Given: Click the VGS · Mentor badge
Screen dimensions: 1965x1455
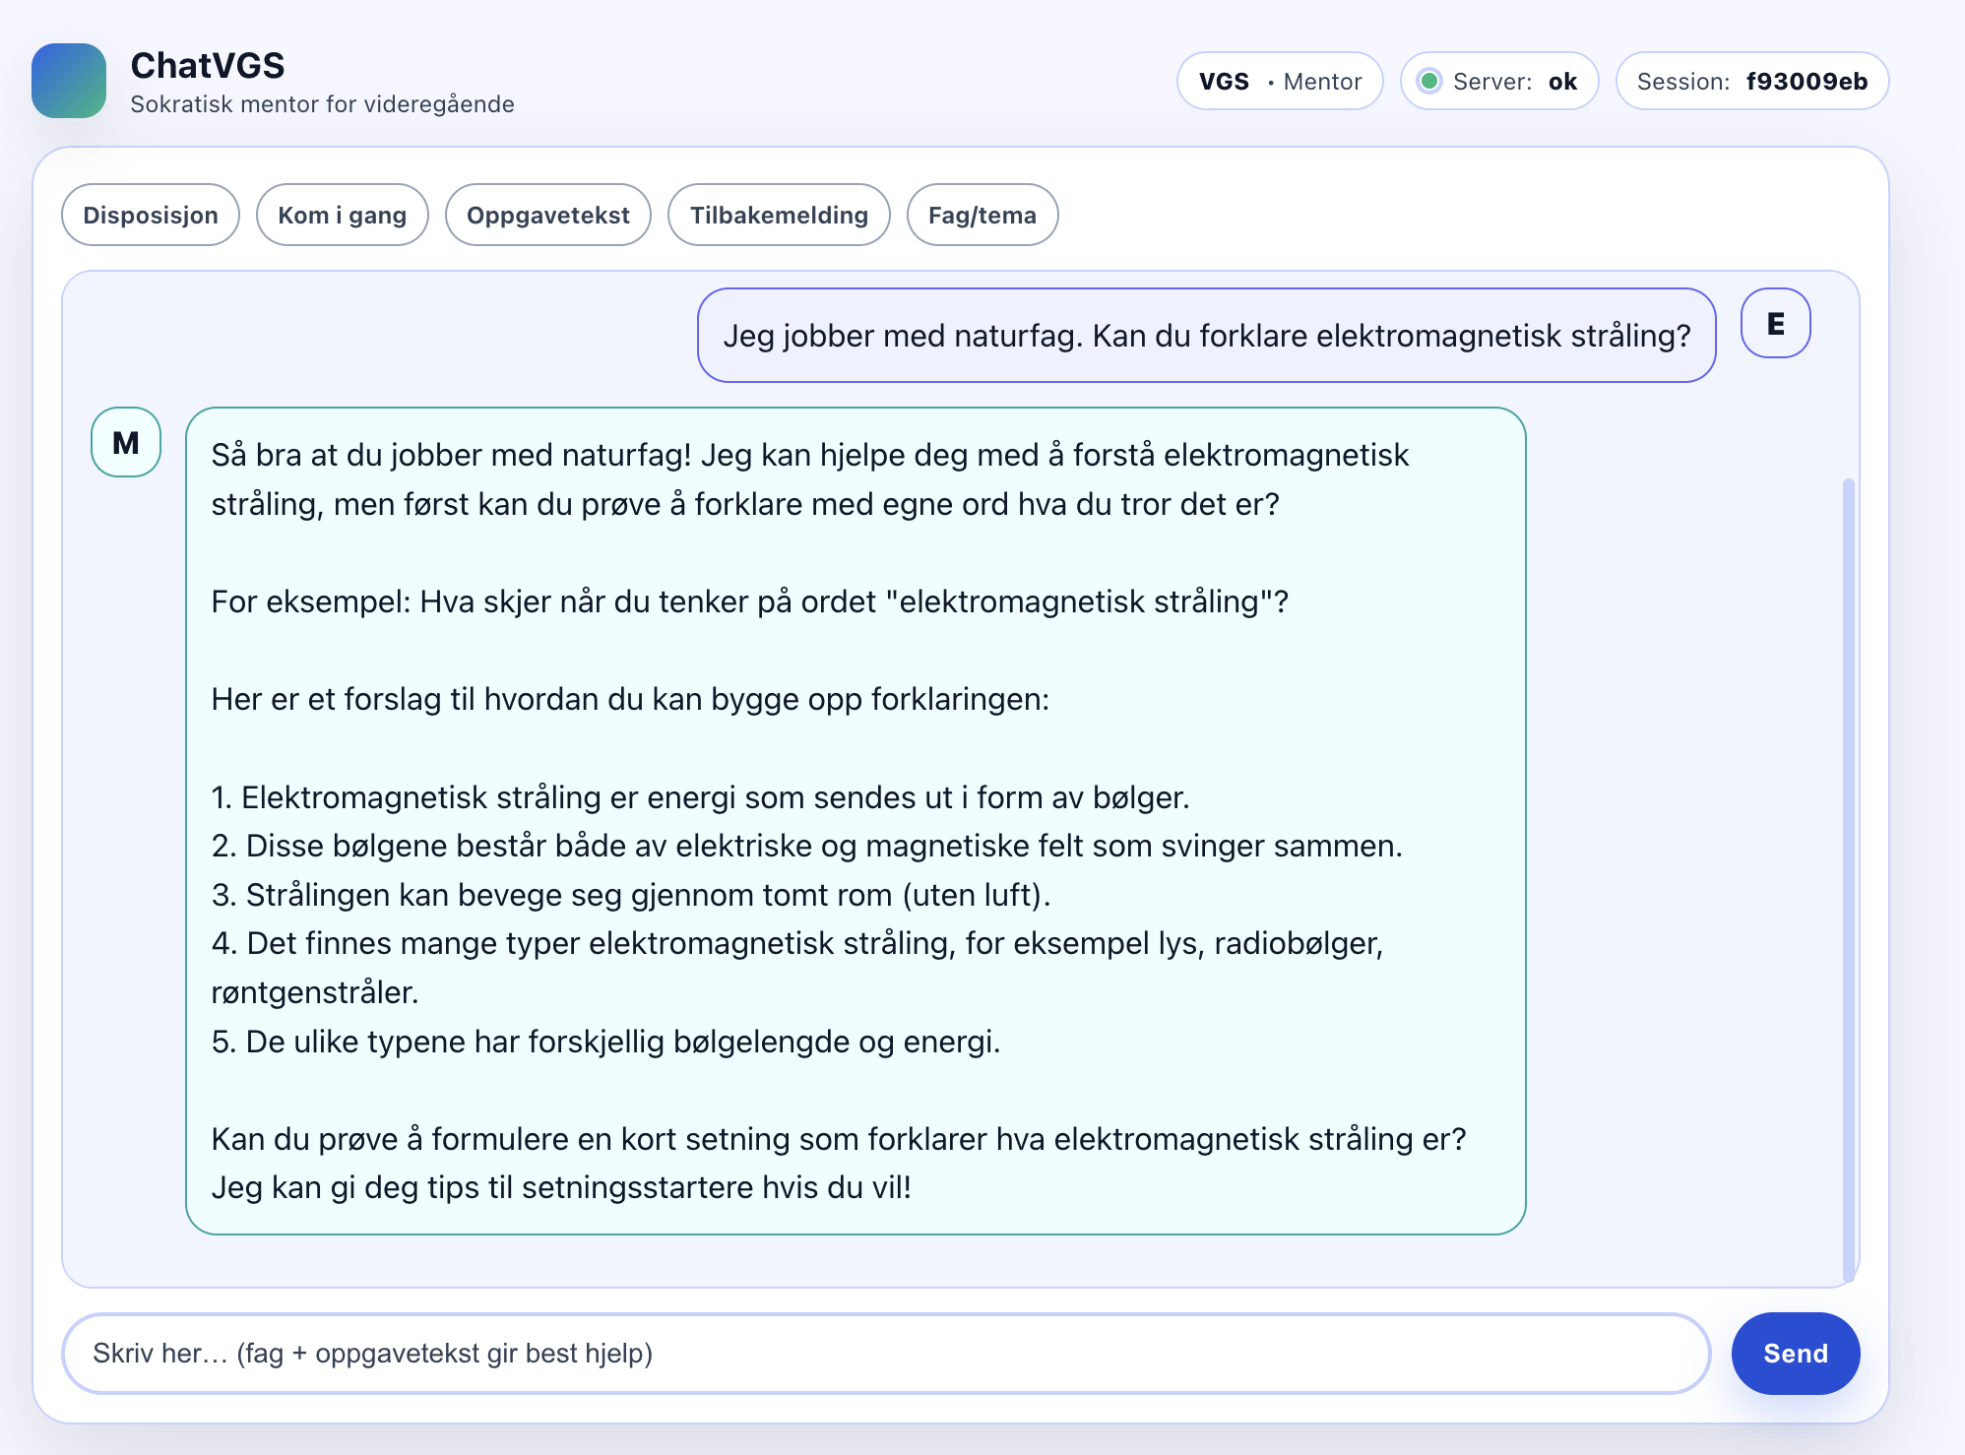Looking at the screenshot, I should pos(1280,81).
